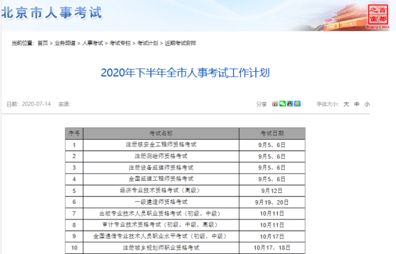Click sequence number 10 cell

[x=74, y=248]
